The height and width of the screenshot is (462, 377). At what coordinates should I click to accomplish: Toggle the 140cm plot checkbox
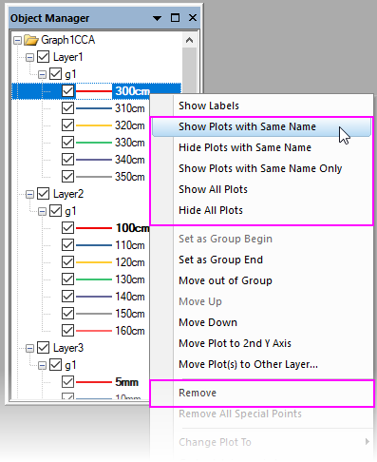pyautogui.click(x=67, y=297)
